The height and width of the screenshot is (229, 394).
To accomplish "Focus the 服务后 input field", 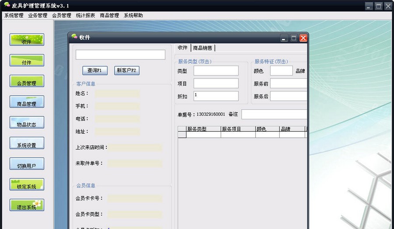I will (x=288, y=96).
